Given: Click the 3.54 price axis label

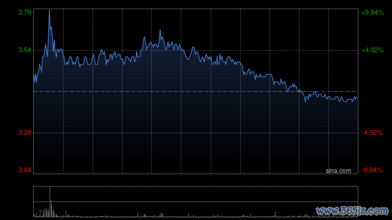Looking at the screenshot, I should [24, 50].
